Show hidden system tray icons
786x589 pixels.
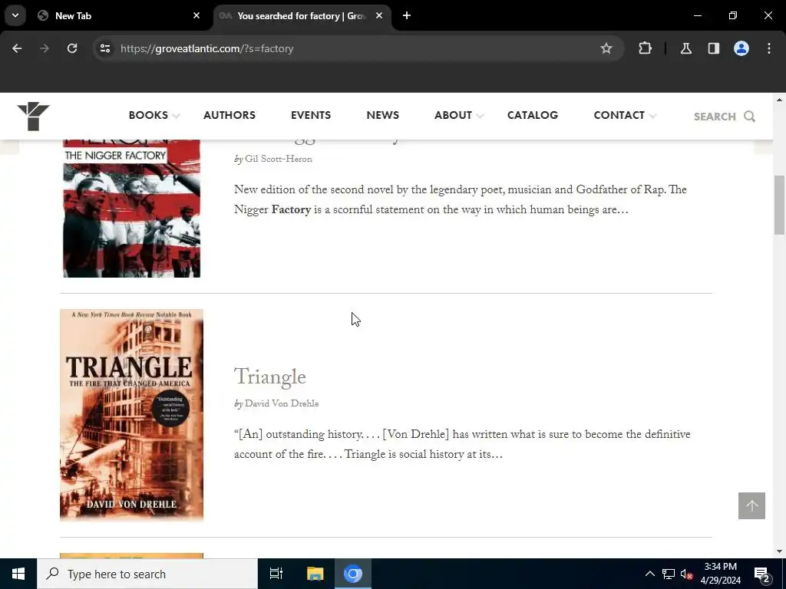pyautogui.click(x=649, y=574)
